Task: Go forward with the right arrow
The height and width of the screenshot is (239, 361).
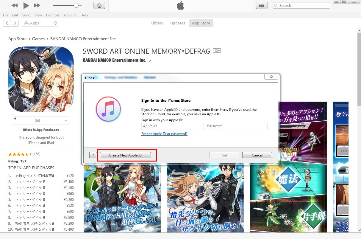Action: [15, 23]
